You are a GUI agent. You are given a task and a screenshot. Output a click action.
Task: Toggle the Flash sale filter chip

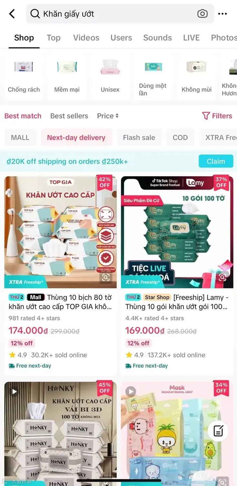[139, 137]
